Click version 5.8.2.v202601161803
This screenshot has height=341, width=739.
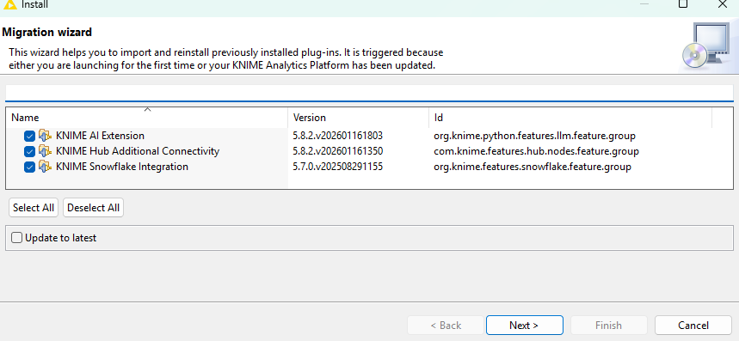337,136
